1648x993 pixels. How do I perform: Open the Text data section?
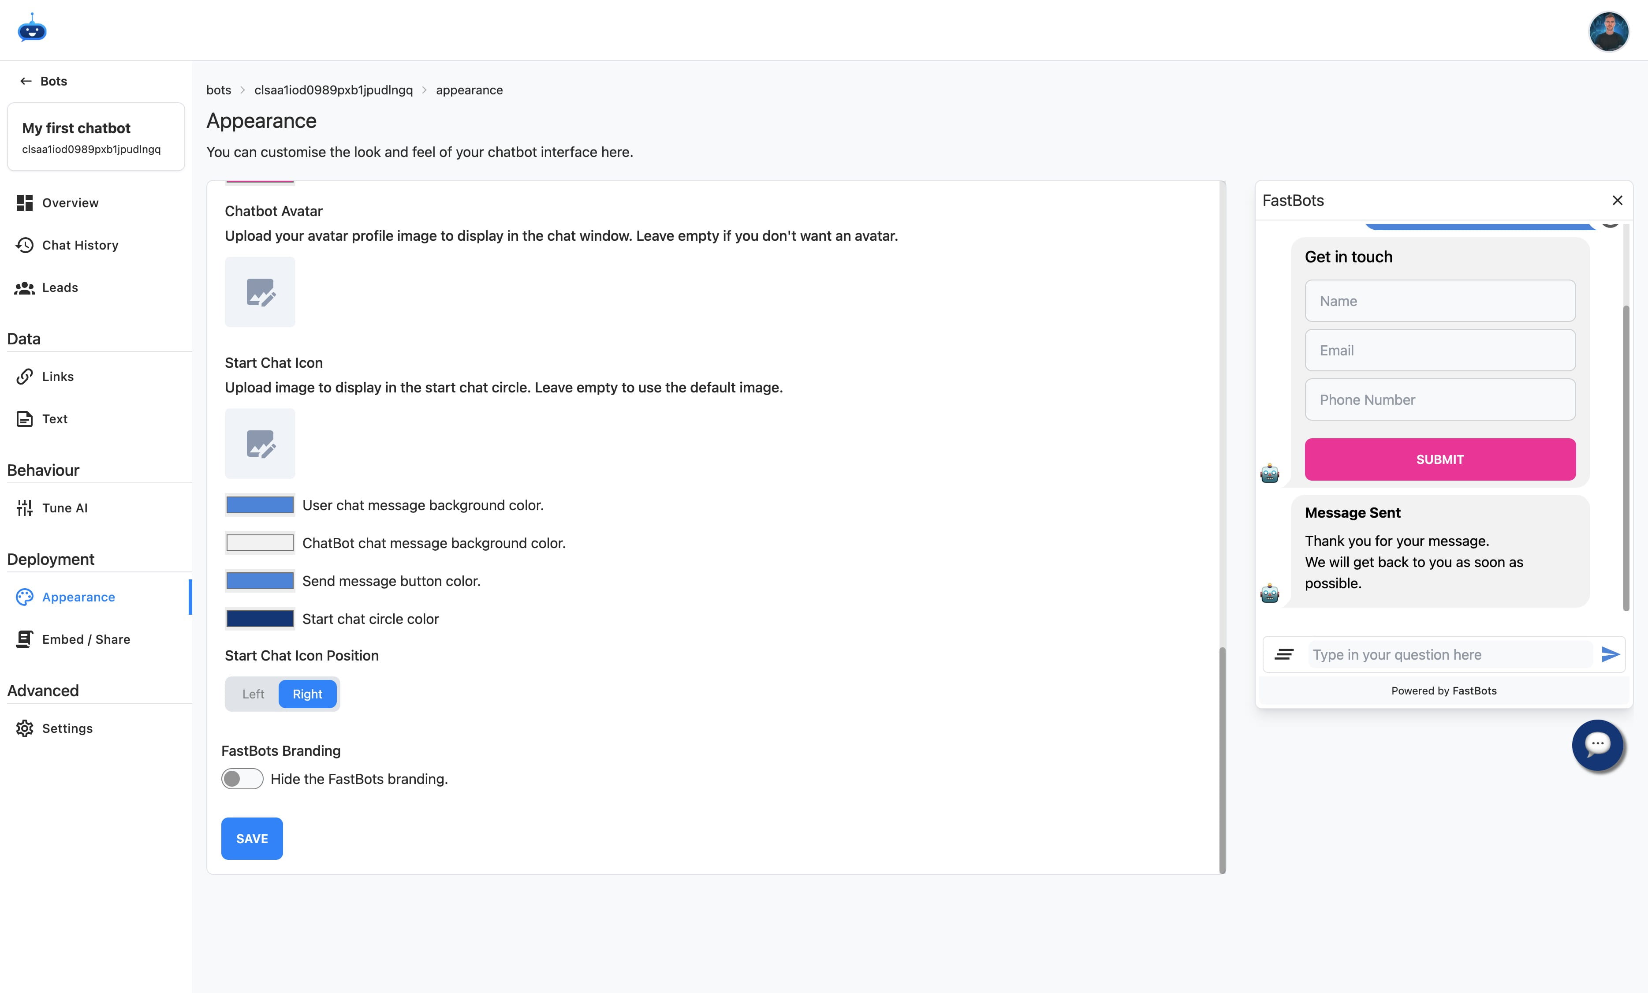point(54,418)
